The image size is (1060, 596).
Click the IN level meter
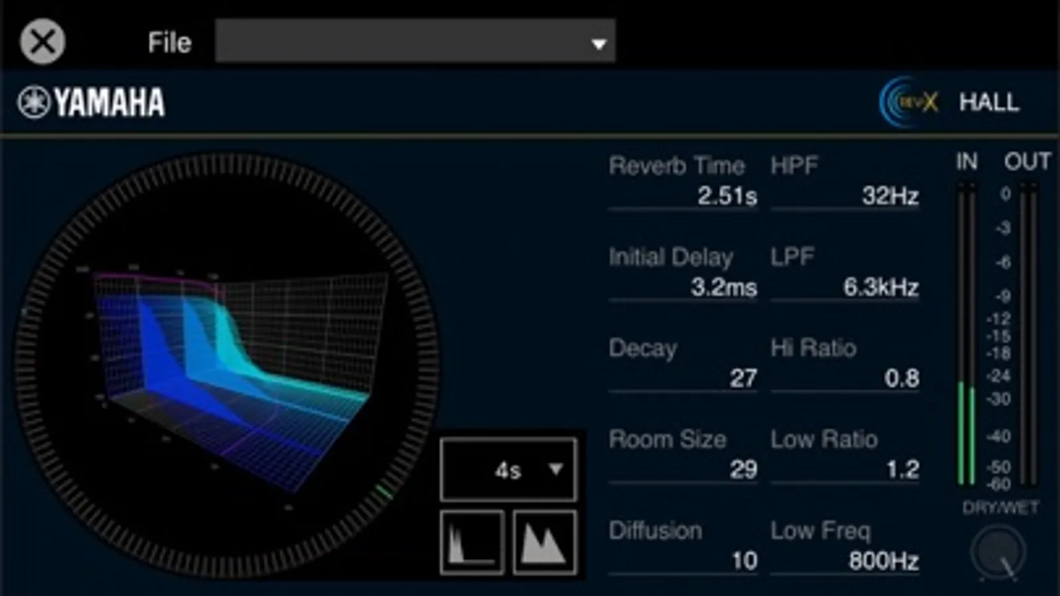967,334
